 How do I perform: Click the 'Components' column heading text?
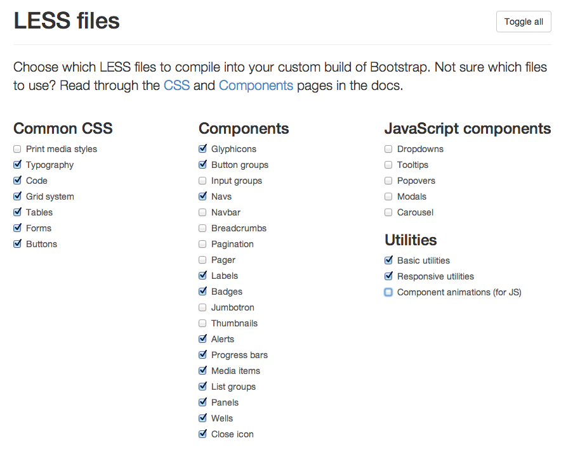coord(244,129)
